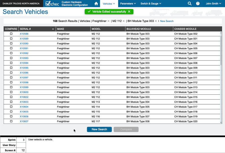Screen dimensions: 225x153
Task: Check compare box for X10607
Action: point(11,121)
